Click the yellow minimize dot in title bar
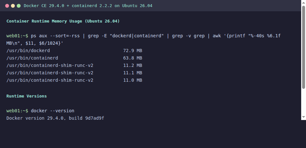 click(13, 6)
